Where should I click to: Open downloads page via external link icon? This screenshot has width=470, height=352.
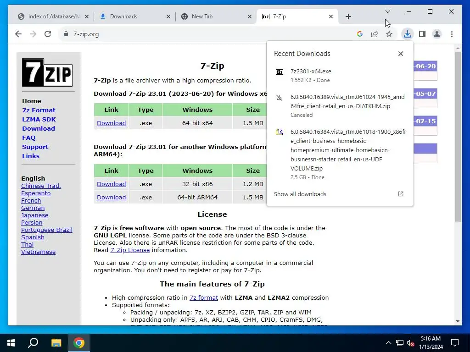pos(400,194)
